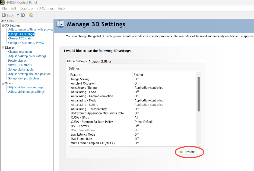Open Adjust video image settings
Screen dimensions: 254x171
[x=26, y=92]
